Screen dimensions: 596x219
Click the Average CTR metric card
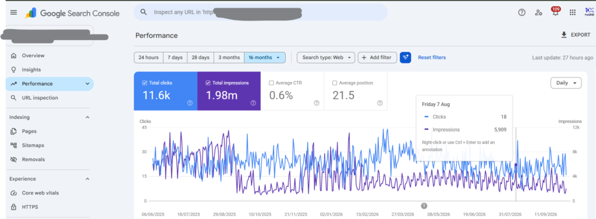[x=292, y=91]
